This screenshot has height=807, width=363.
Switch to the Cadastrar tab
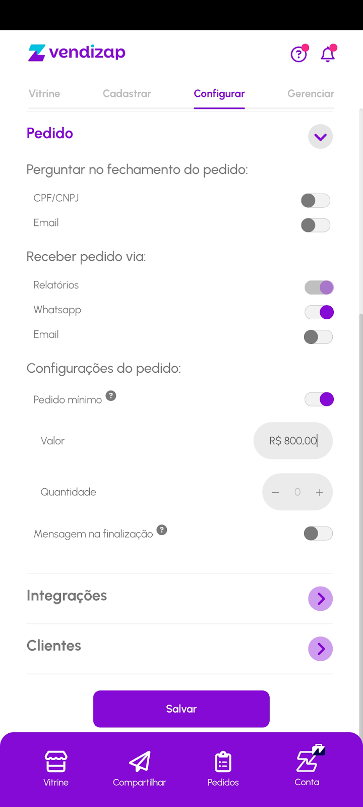click(127, 94)
